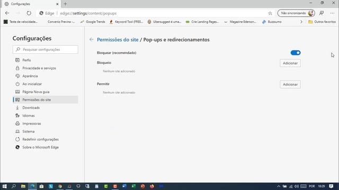Select the Configurações browser tab

pyautogui.click(x=31, y=4)
